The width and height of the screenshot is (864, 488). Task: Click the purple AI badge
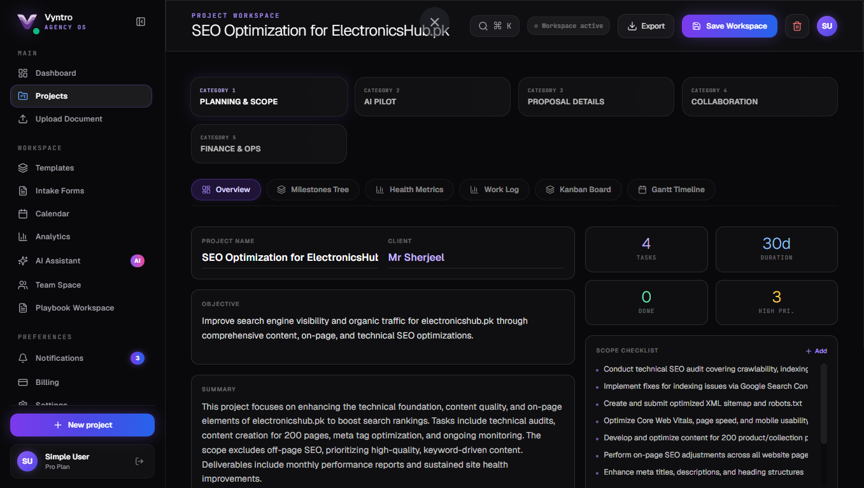click(138, 261)
